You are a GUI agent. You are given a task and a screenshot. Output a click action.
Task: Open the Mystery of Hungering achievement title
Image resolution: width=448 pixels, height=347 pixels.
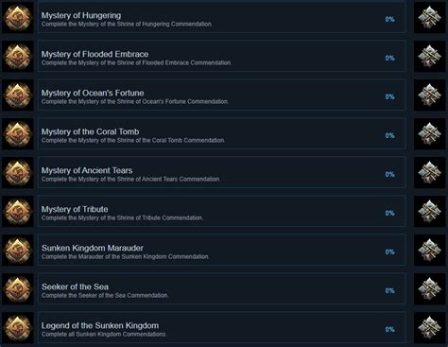(81, 15)
